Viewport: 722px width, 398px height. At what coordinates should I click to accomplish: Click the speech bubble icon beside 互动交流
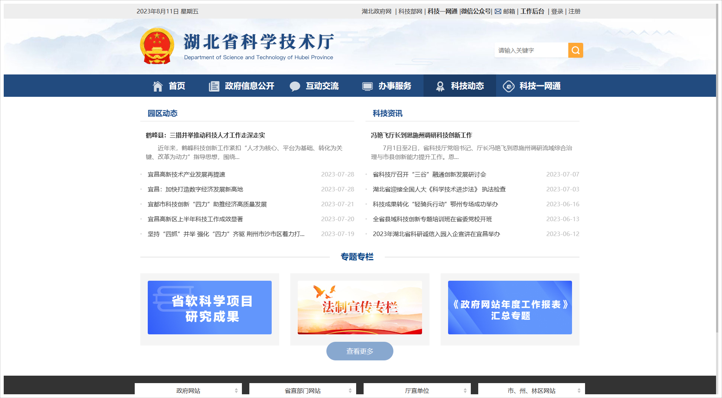[295, 86]
